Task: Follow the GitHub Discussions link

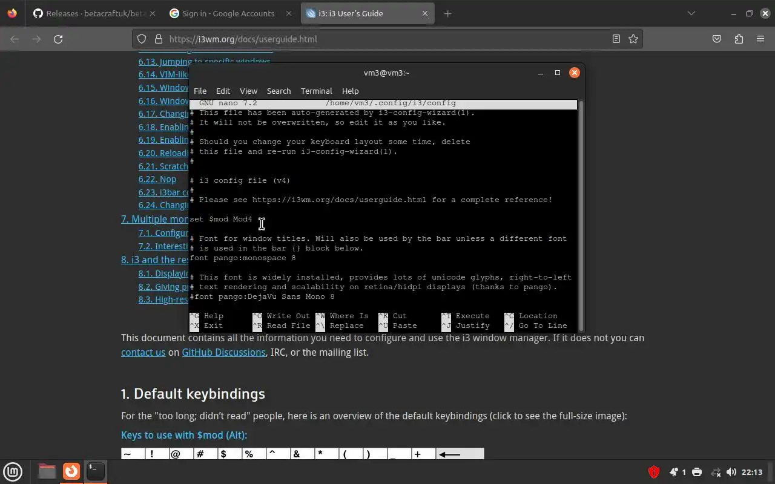Action: (x=223, y=352)
